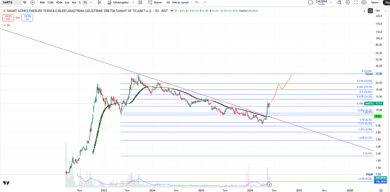Click the 2027 time axis label
390x192 pixels.
point(299,190)
